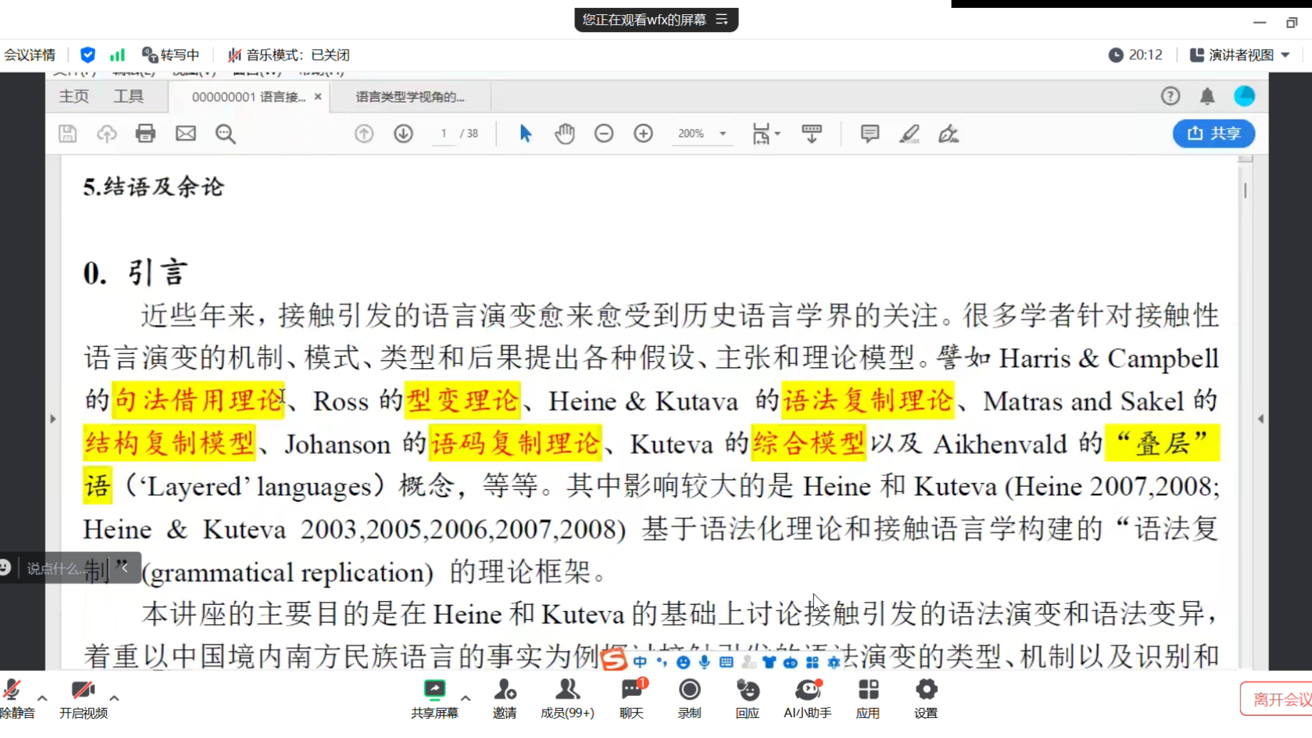Click the blue 共享 share button
Screen dimensions: 1312x738
tap(1214, 133)
